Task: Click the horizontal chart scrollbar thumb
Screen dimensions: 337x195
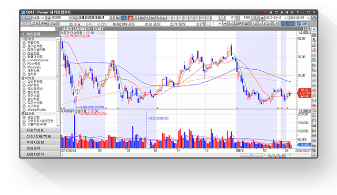Action: [x=251, y=155]
